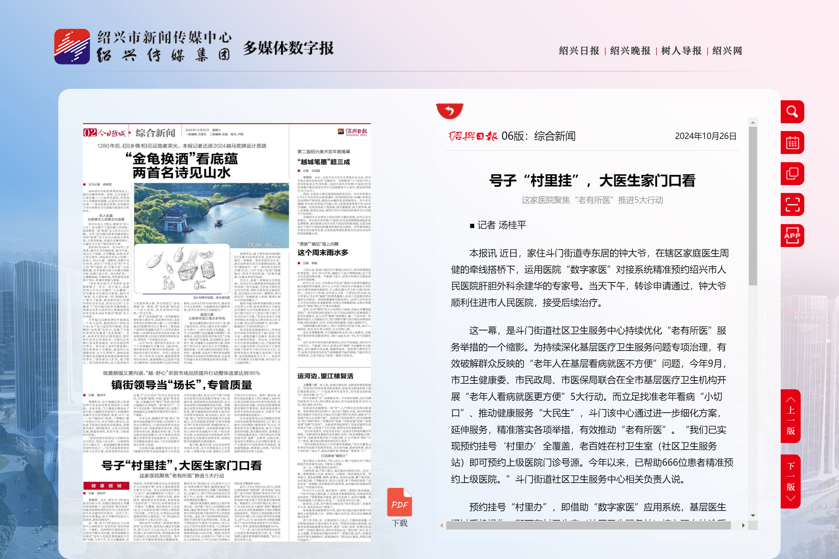Click horizontal scrollbar right arrow
839x559 pixels.
point(743,525)
